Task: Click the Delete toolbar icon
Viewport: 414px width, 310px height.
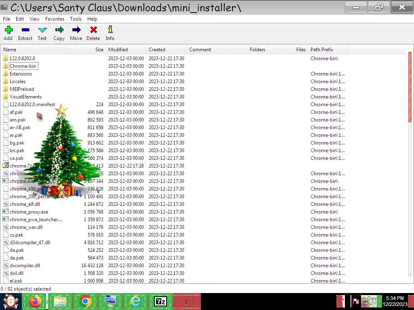Action: point(93,30)
